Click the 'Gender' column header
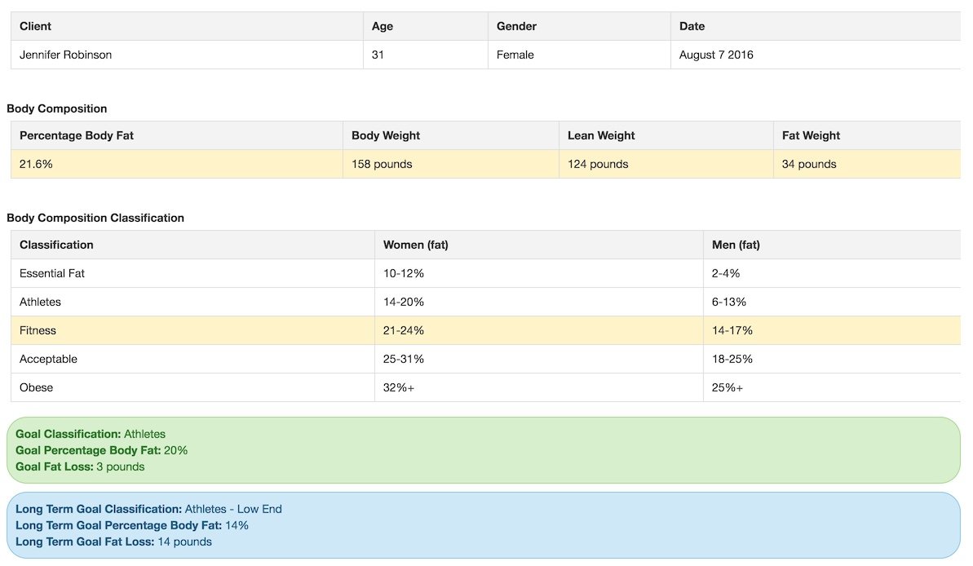973x566 pixels. pyautogui.click(x=579, y=26)
